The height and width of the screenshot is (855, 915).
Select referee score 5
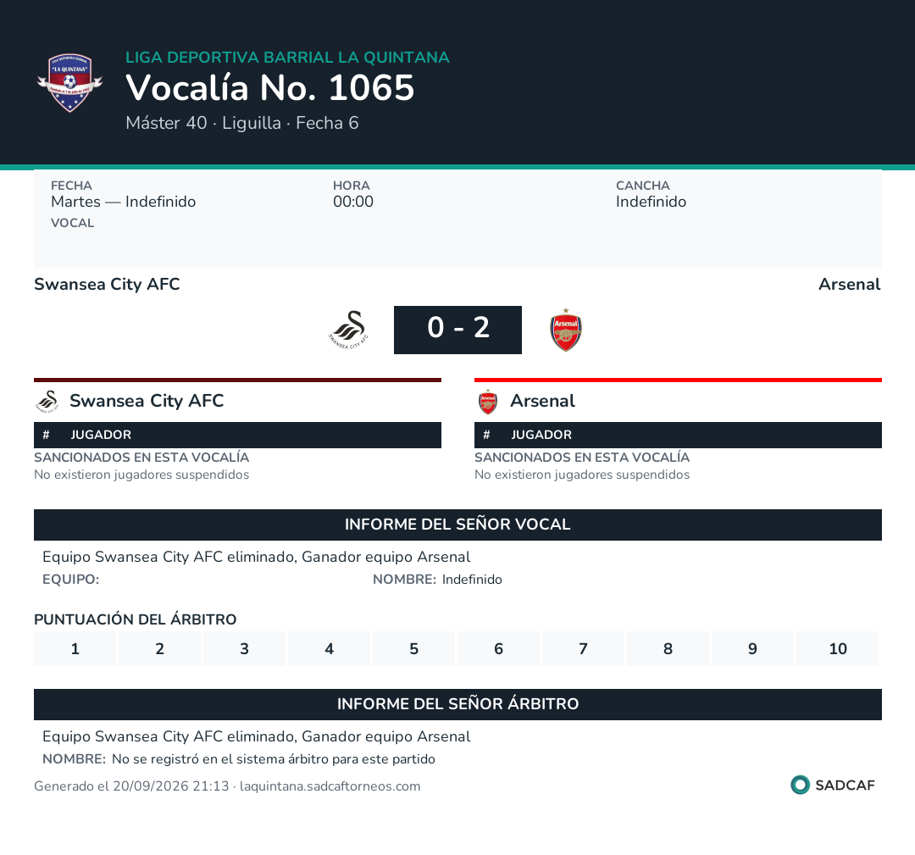pos(413,648)
